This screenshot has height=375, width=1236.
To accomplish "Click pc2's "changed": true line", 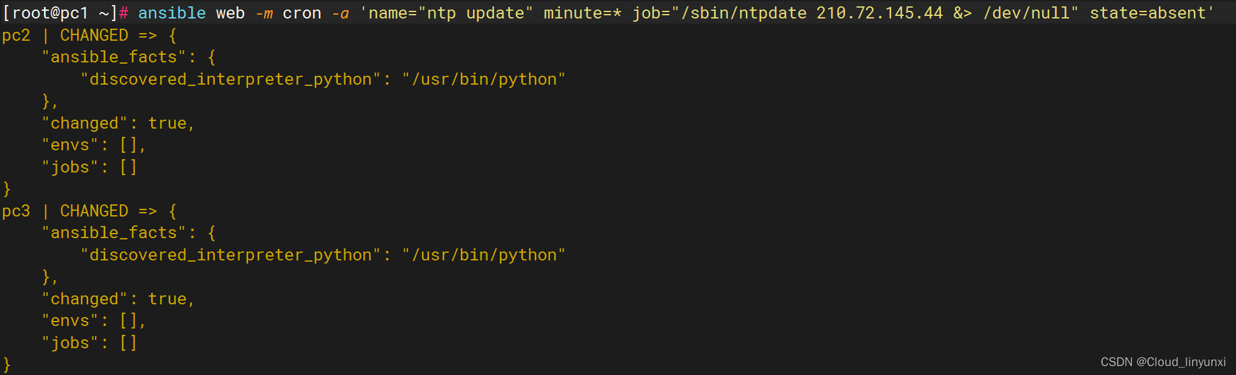I will point(118,123).
